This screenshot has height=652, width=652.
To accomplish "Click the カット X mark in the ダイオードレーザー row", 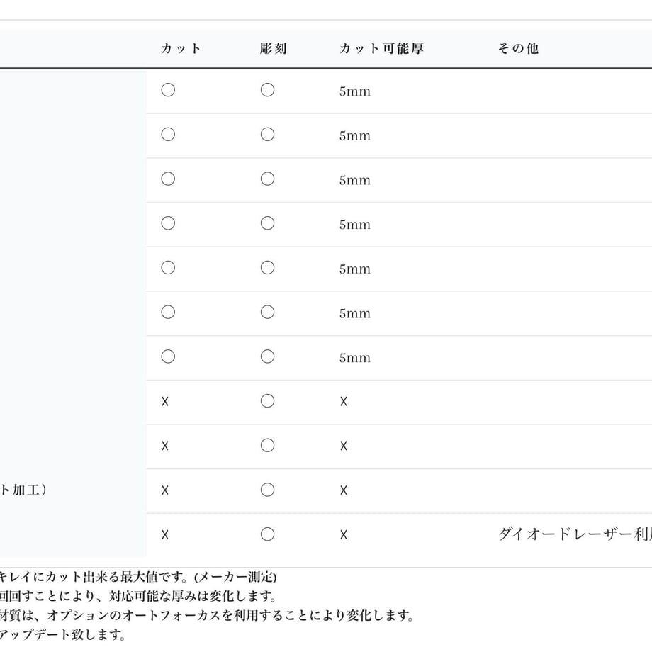I will (x=165, y=535).
